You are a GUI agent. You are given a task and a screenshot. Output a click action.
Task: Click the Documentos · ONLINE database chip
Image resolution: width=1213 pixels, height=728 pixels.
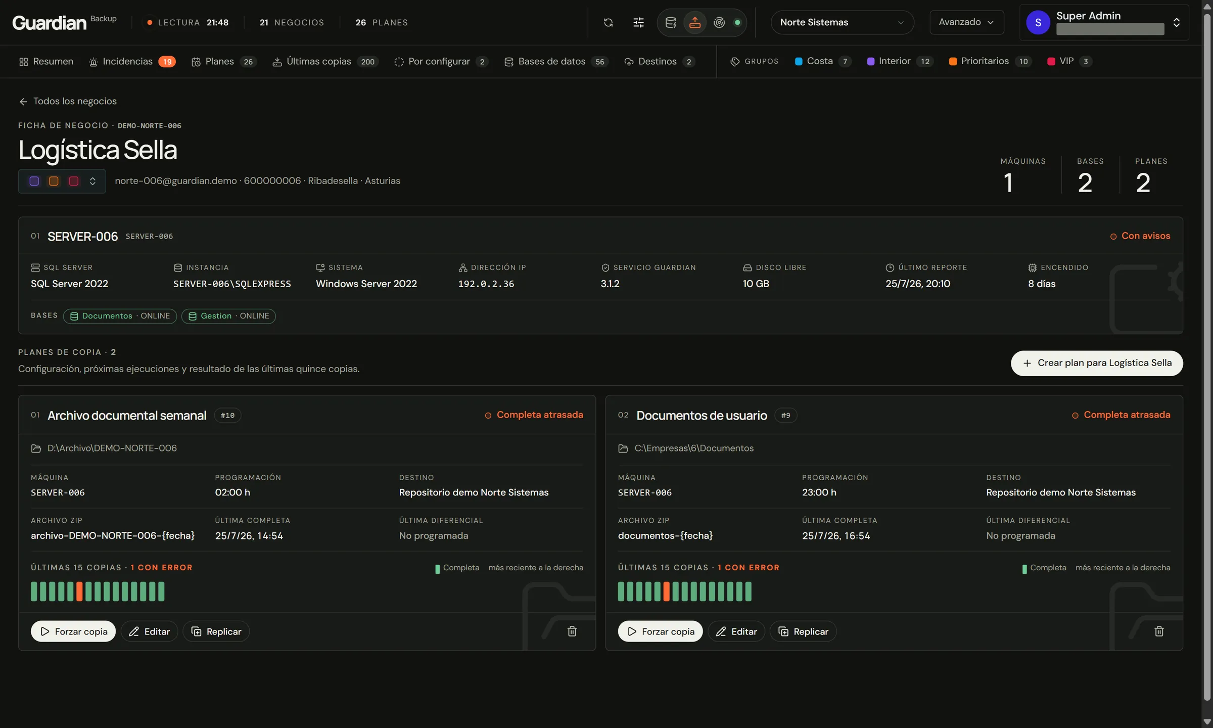tap(120, 316)
